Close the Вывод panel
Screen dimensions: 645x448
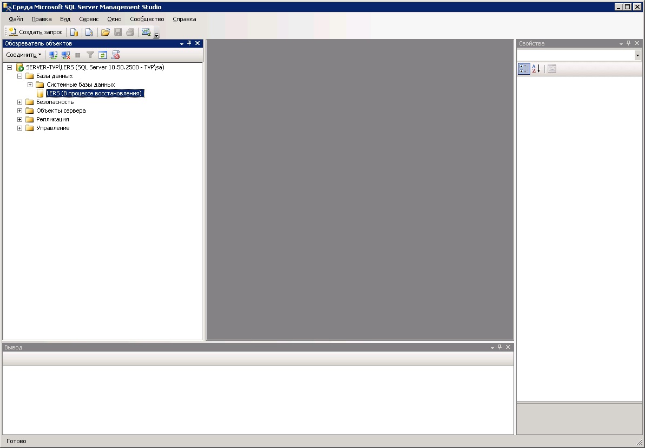508,347
